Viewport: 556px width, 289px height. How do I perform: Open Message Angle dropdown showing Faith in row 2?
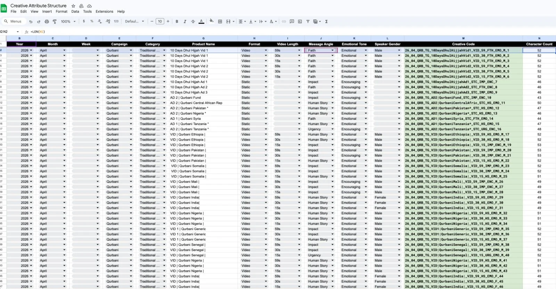pyautogui.click(x=332, y=50)
